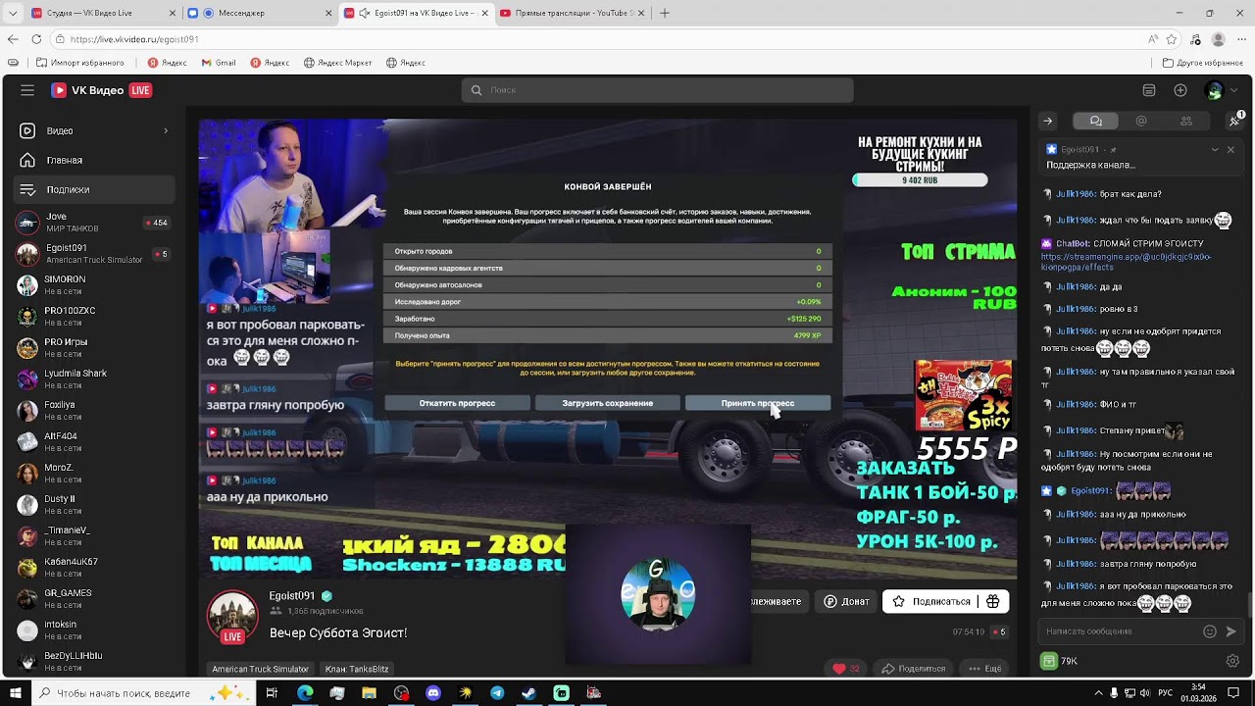Click the Поиск search field
The width and height of the screenshot is (1255, 706).
(657, 90)
